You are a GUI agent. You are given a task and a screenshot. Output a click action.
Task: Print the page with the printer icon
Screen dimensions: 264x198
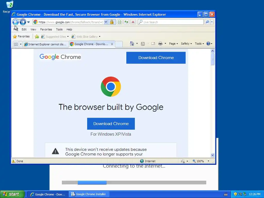point(160,44)
